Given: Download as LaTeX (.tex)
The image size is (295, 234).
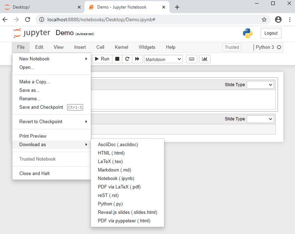Looking at the screenshot, I should (x=127, y=162).
